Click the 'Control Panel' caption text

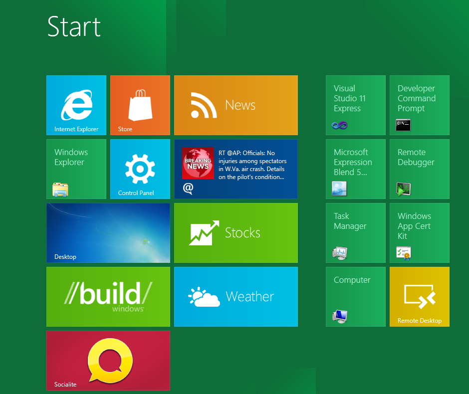coord(136,193)
